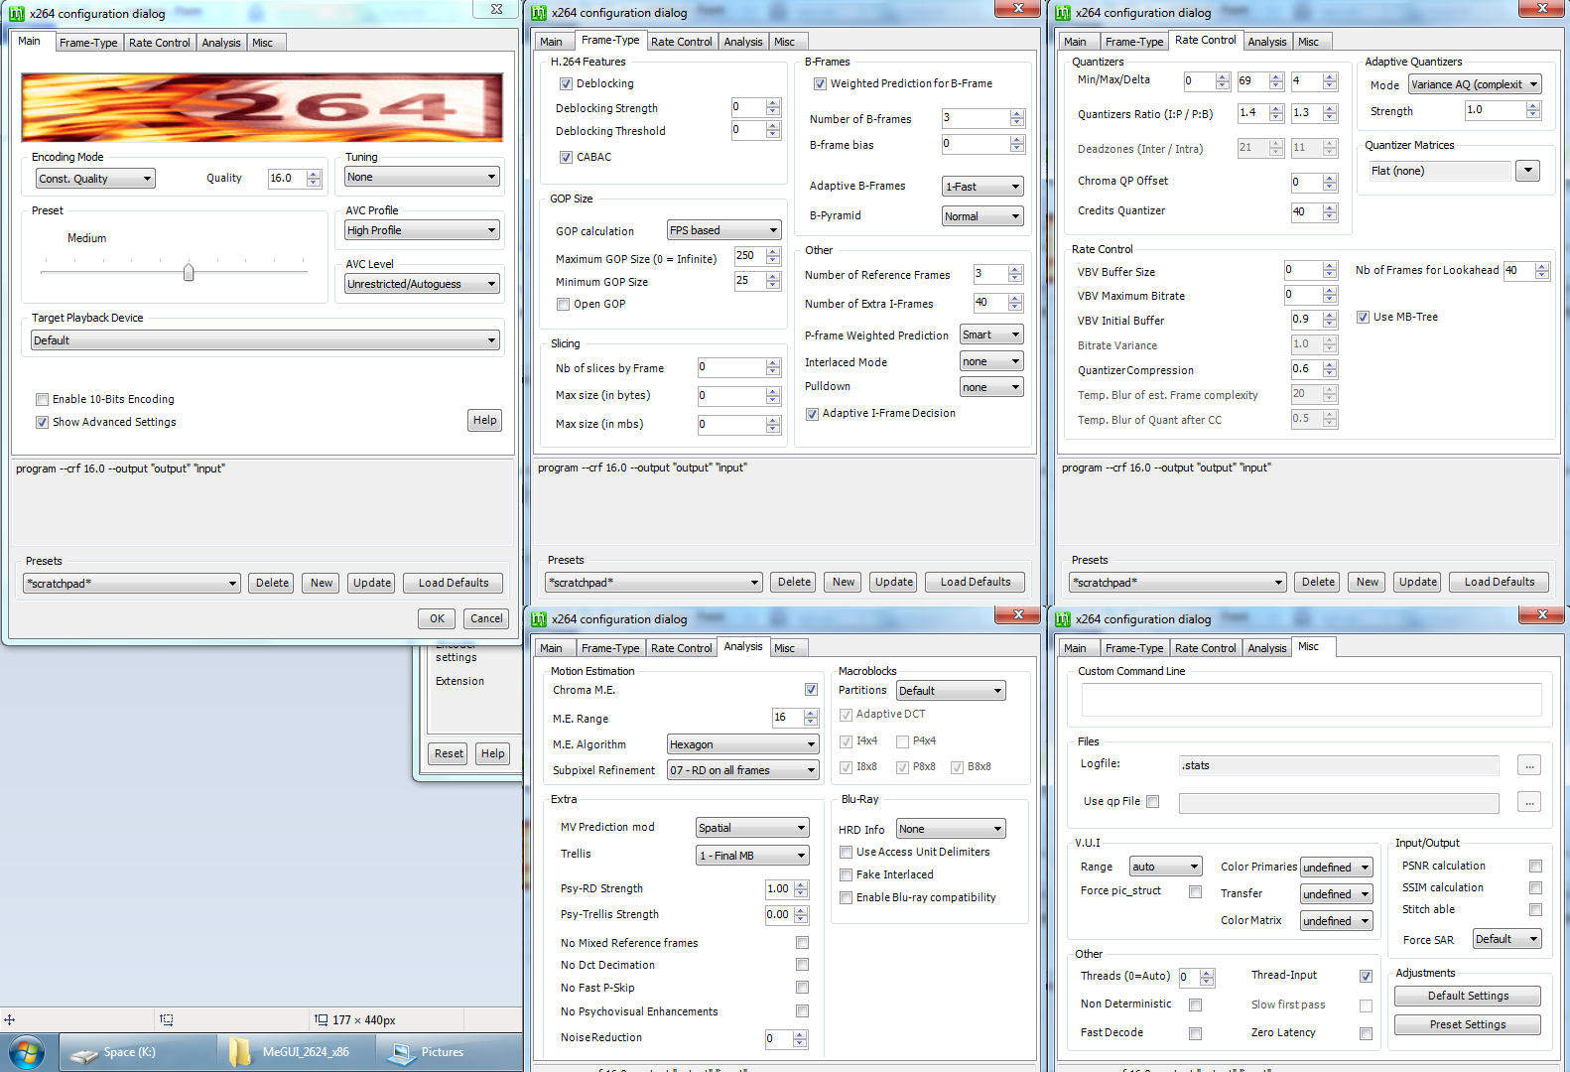Expand the Target Playback Device dropdown
1570x1072 pixels.
click(265, 340)
